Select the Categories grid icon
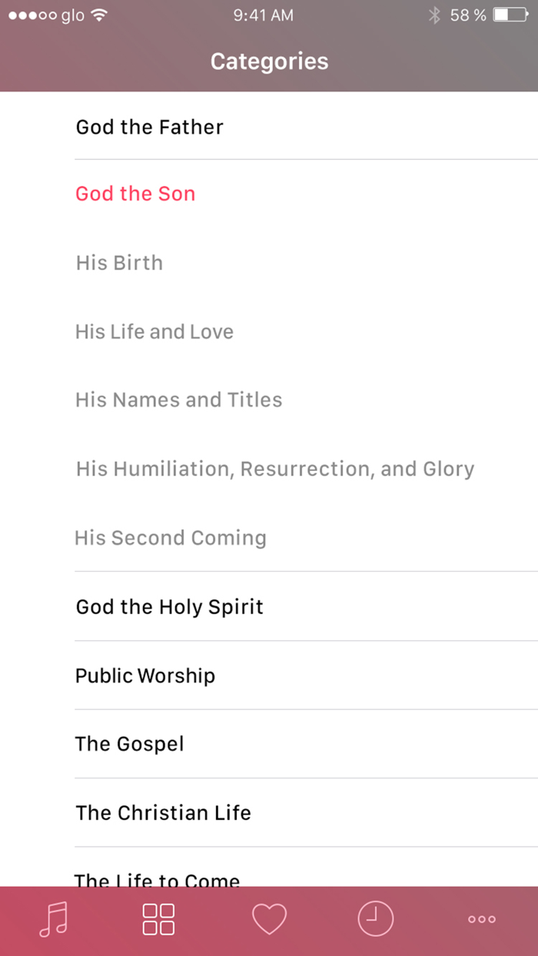The width and height of the screenshot is (538, 956). click(158, 919)
